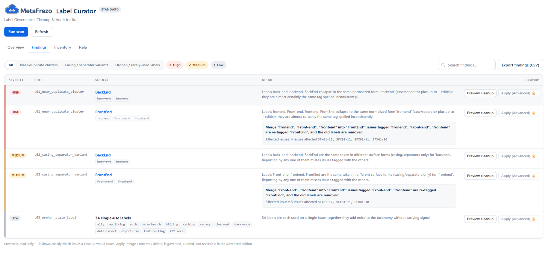Click the CLEANUP column header
The width and height of the screenshot is (551, 269).
coord(532,80)
